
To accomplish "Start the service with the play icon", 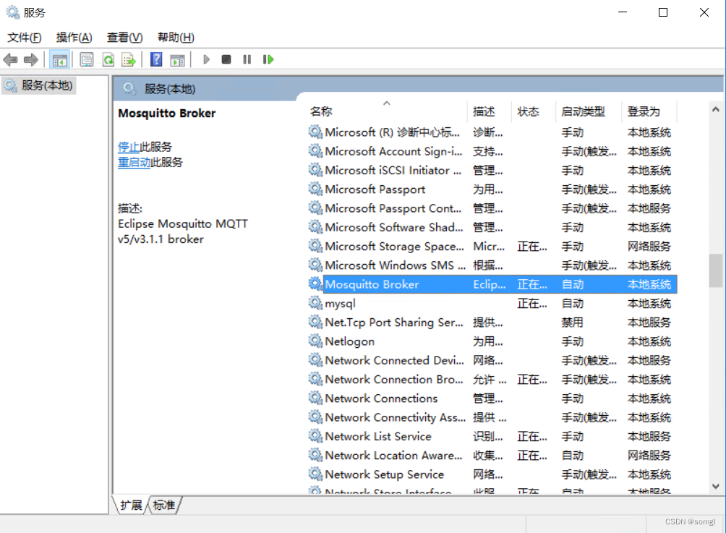I will tap(206, 59).
